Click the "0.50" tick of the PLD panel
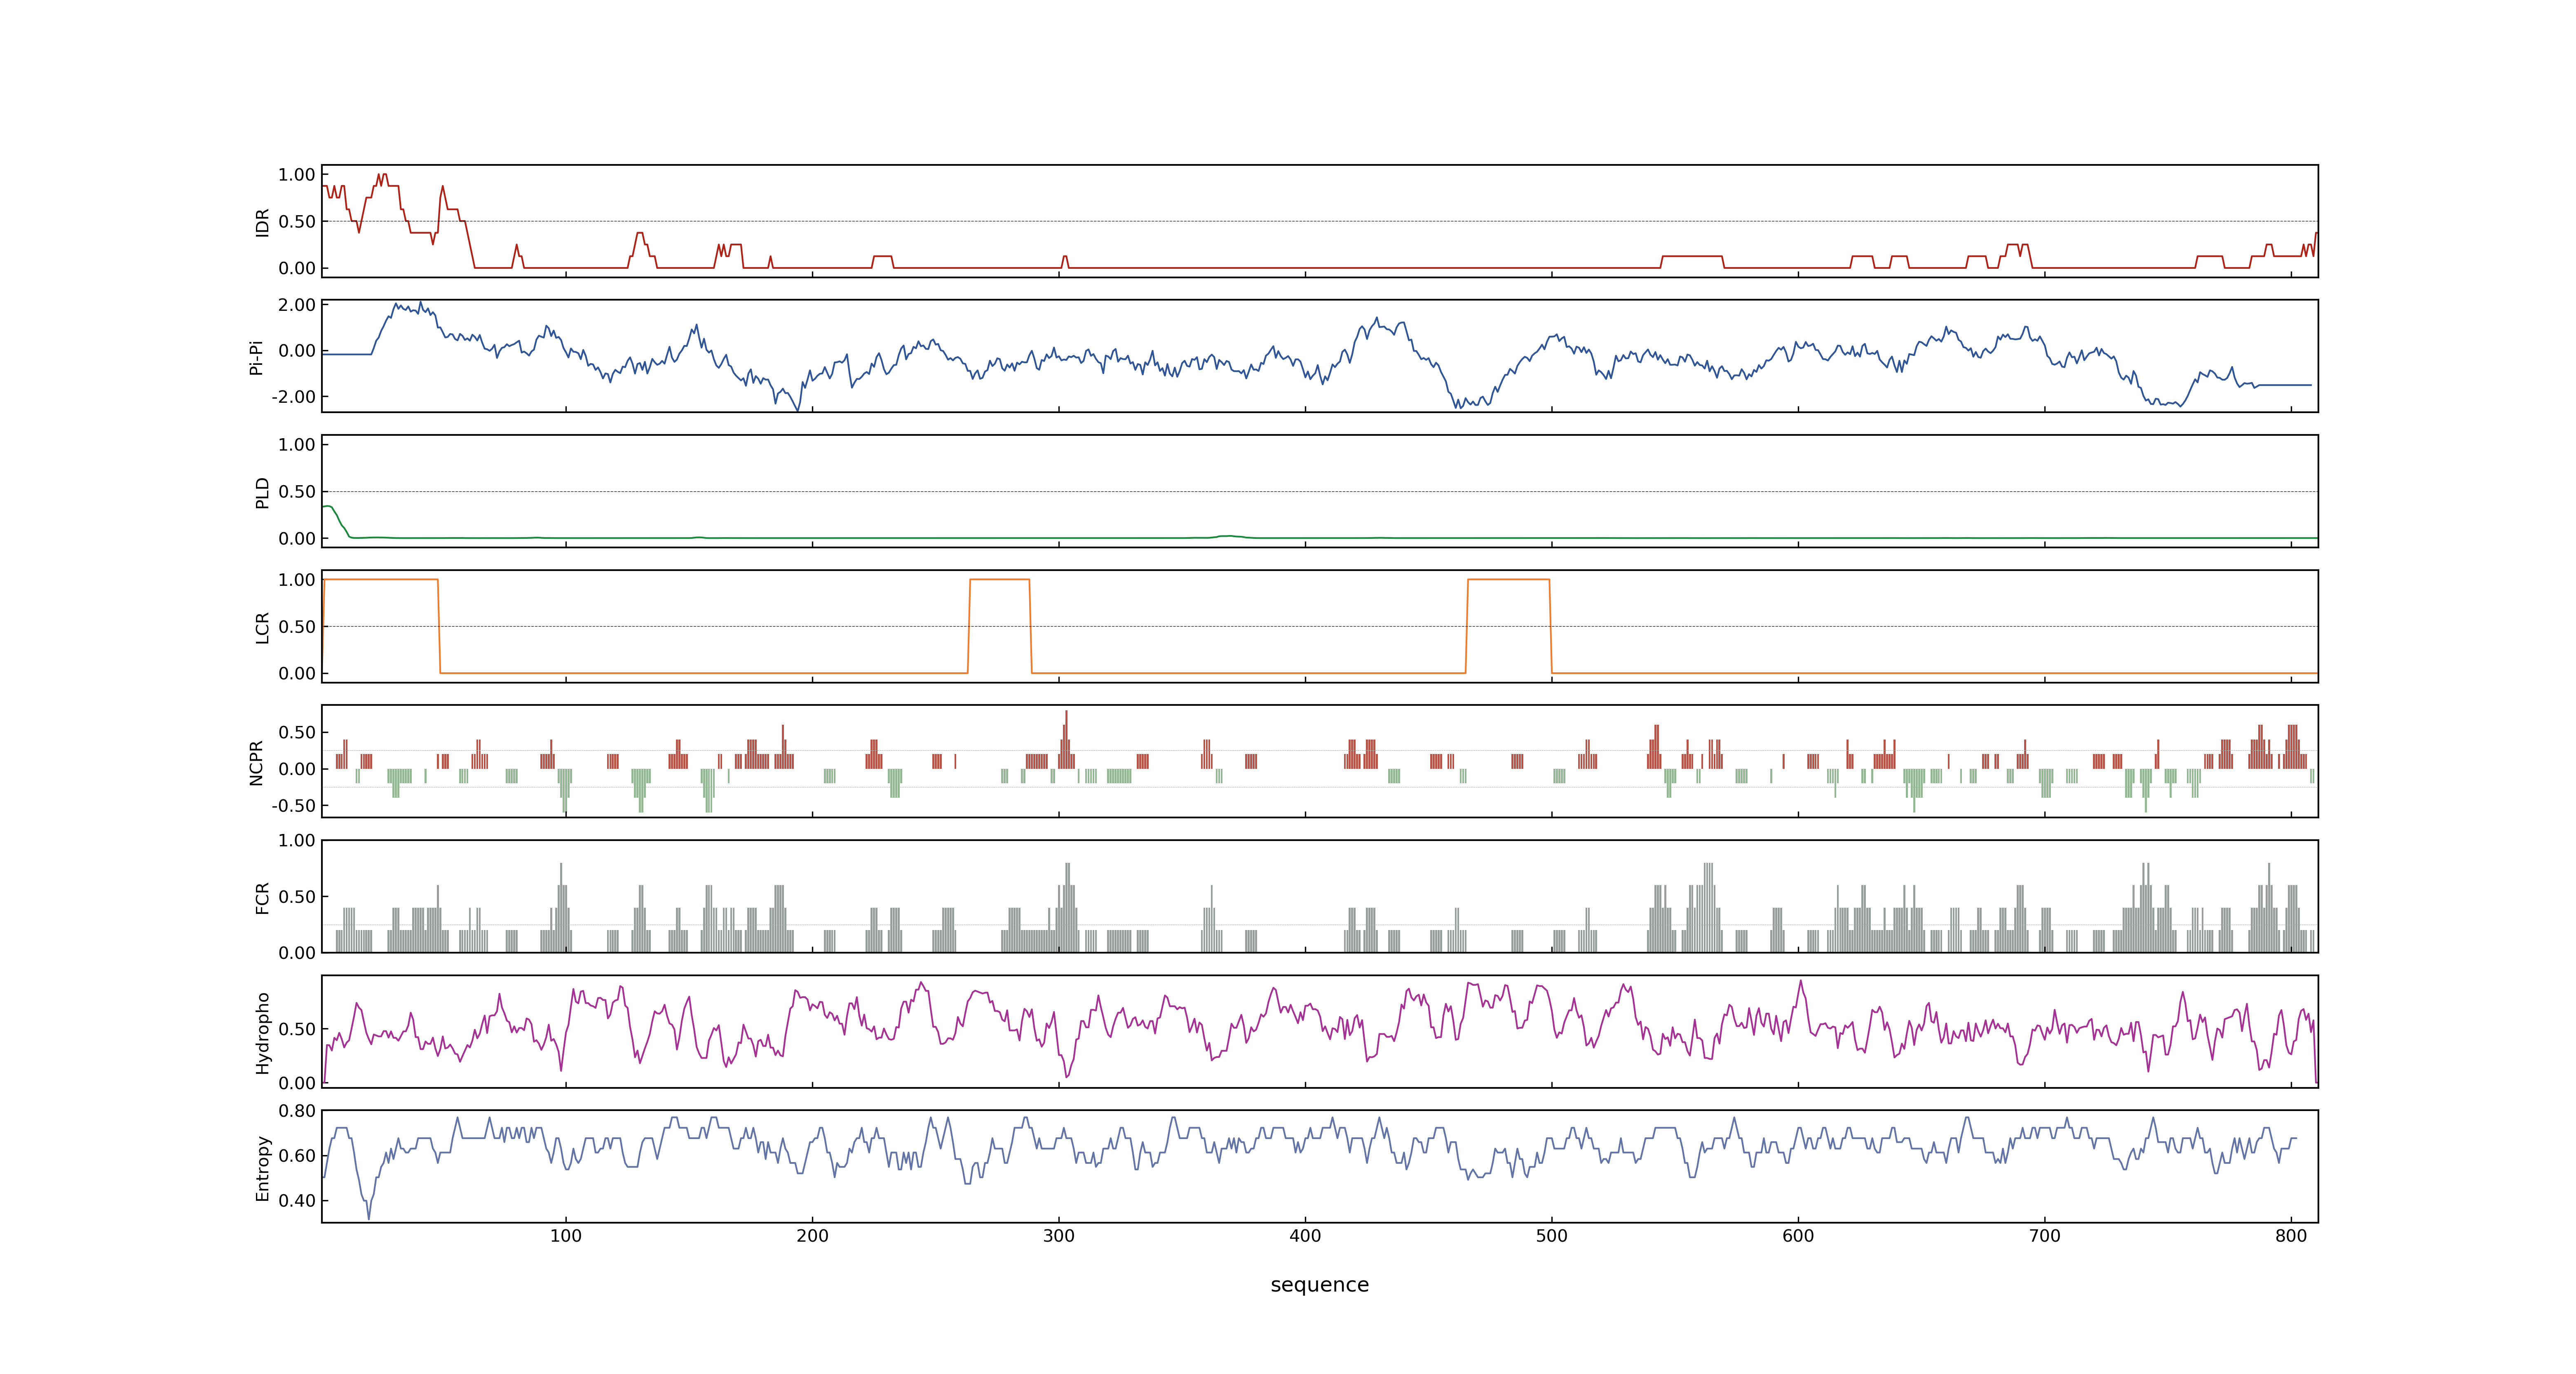The image size is (2576, 1374). pyautogui.click(x=297, y=491)
